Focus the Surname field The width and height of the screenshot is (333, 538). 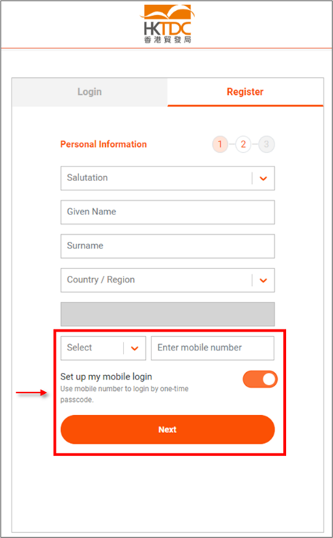point(168,246)
